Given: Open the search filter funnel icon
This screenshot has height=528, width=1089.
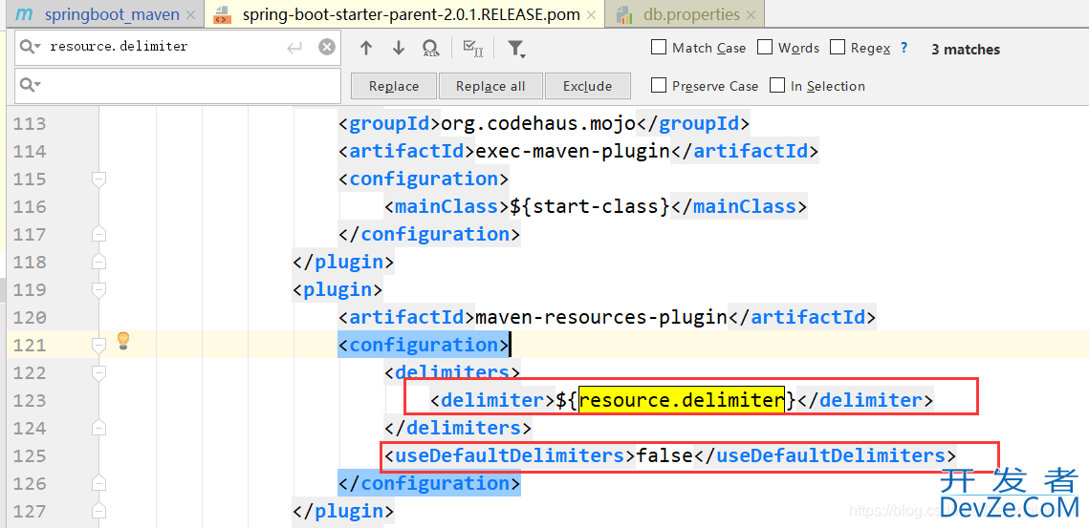Looking at the screenshot, I should click(x=516, y=48).
